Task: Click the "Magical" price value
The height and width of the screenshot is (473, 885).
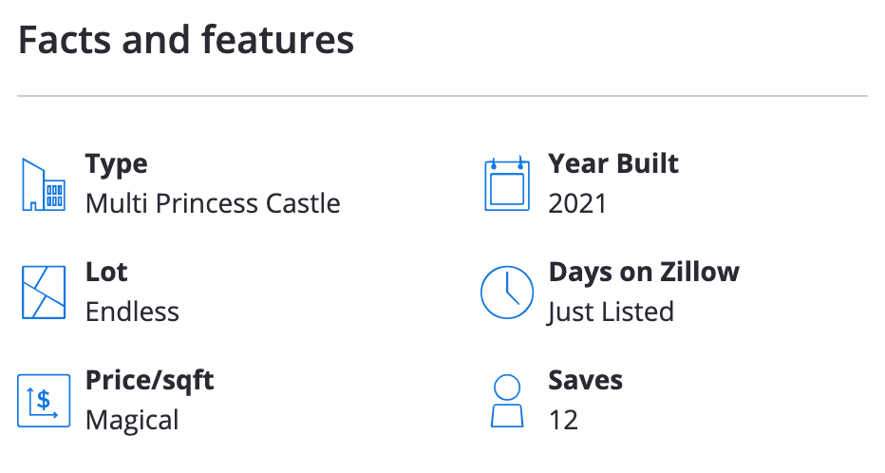Action: (132, 419)
